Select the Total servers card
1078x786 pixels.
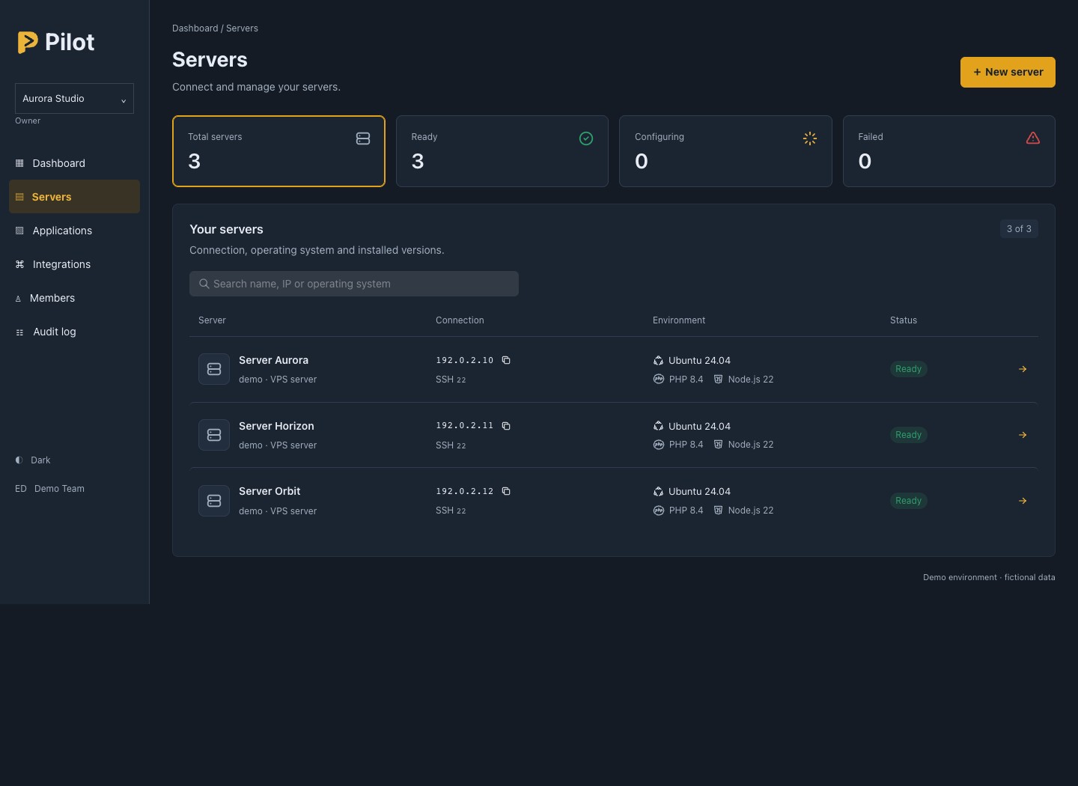[x=278, y=151]
